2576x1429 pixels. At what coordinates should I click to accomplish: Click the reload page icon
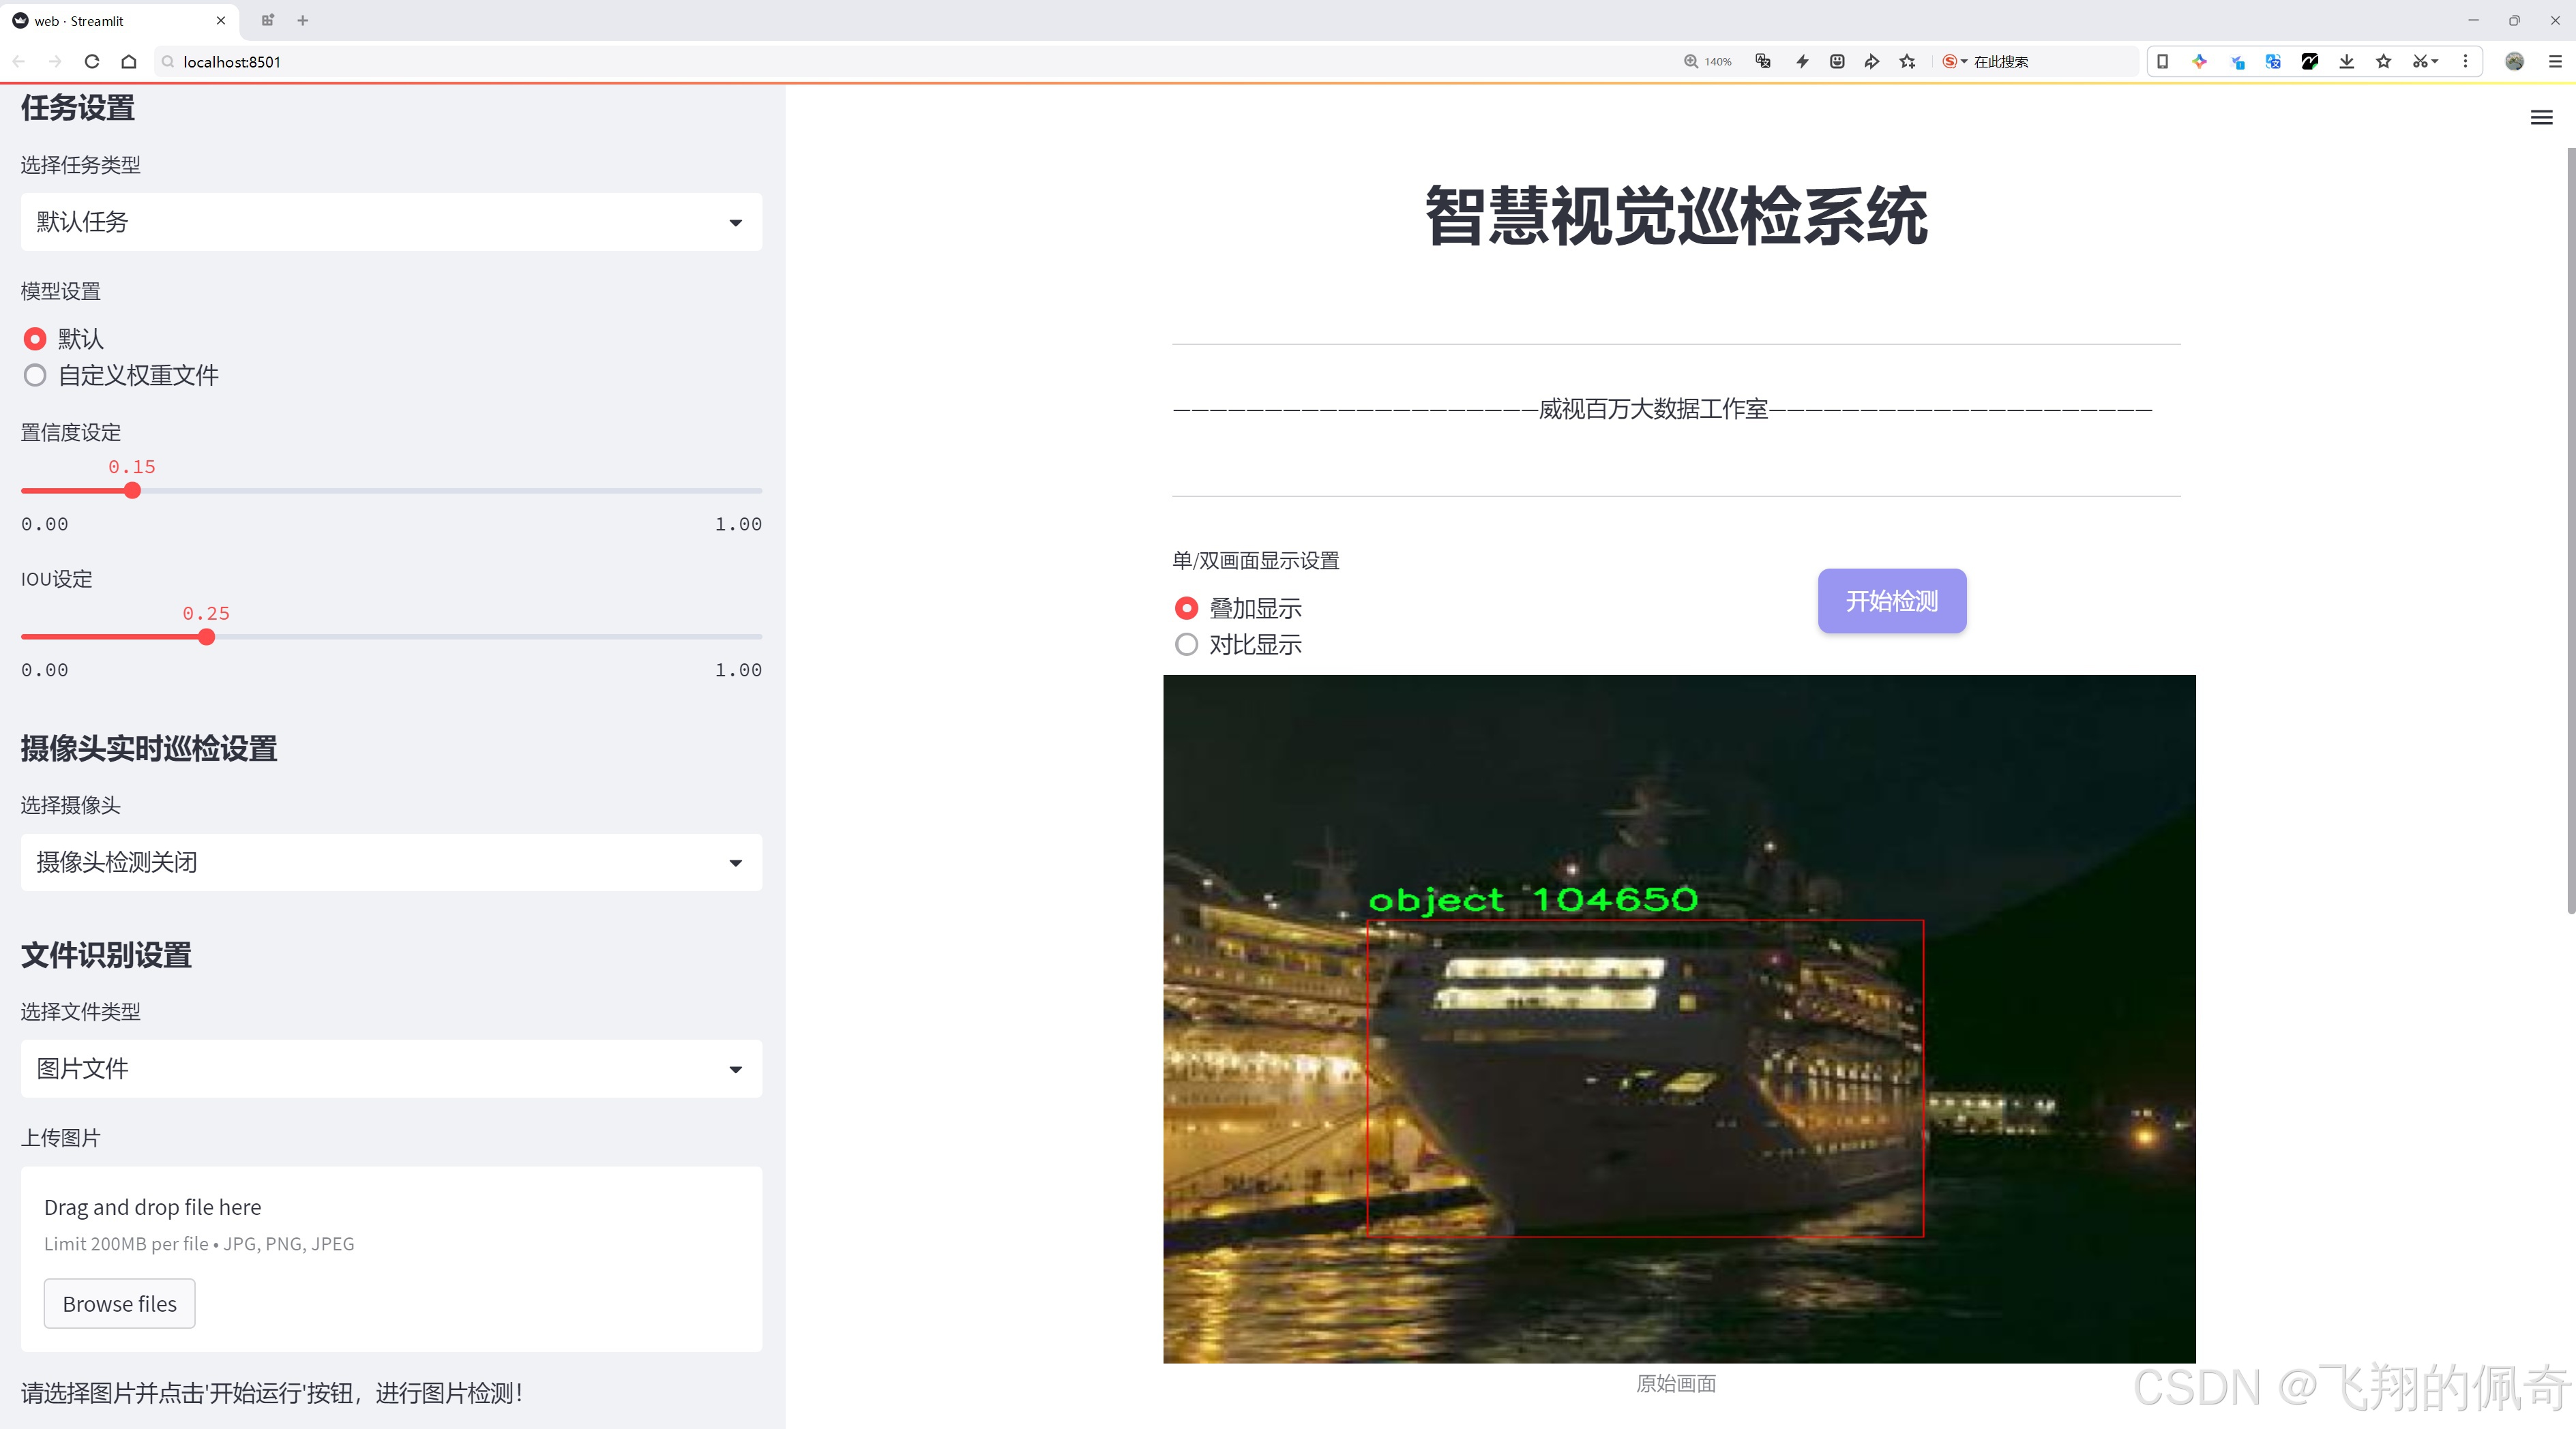(x=91, y=61)
